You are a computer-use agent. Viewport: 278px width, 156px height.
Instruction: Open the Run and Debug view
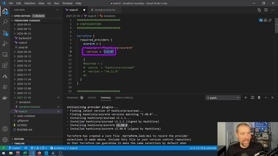point(5,44)
